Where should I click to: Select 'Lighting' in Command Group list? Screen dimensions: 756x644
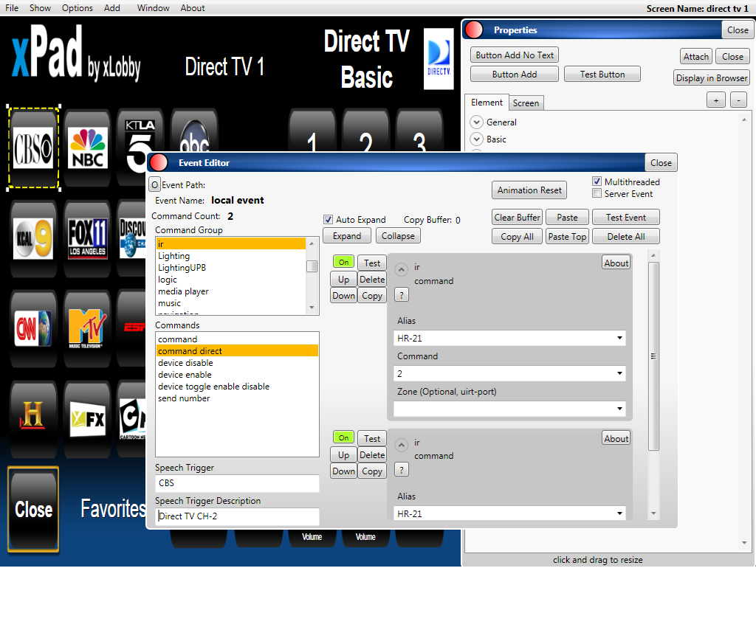point(231,256)
